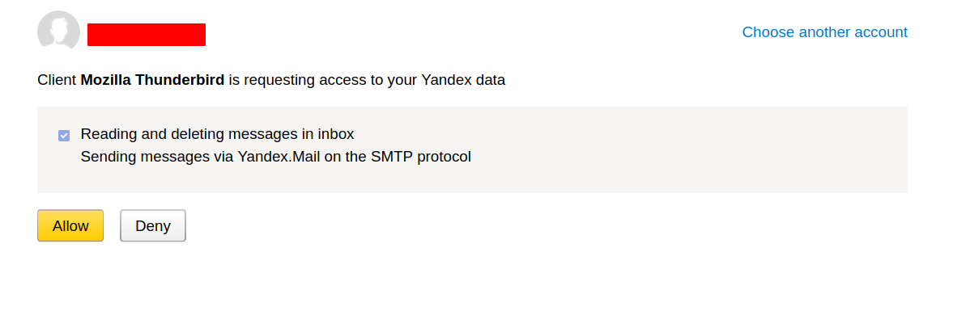Disable reading and deleting messages permission
This screenshot has width=953, height=332.
64,136
